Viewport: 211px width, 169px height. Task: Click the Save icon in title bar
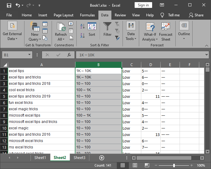(x=9, y=5)
